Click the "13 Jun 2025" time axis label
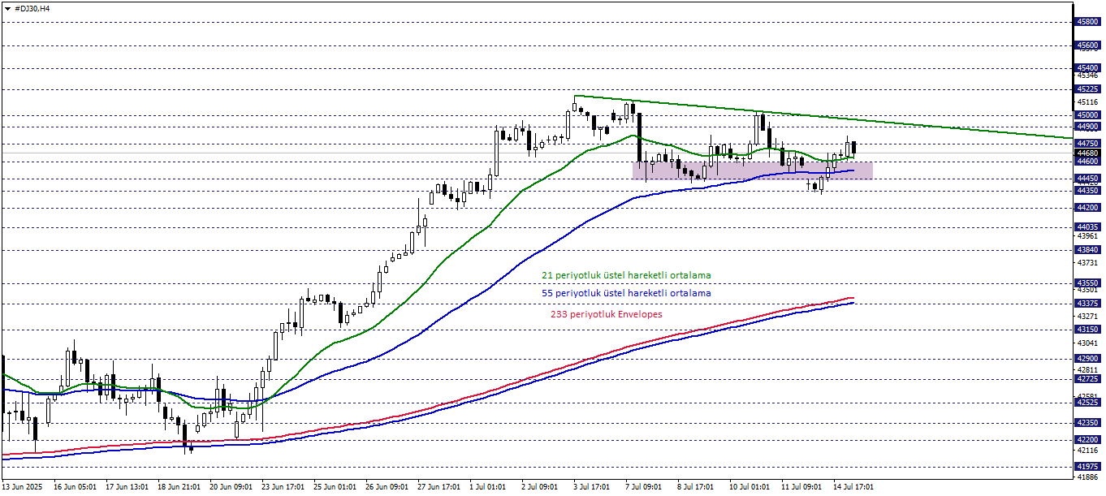 24,487
